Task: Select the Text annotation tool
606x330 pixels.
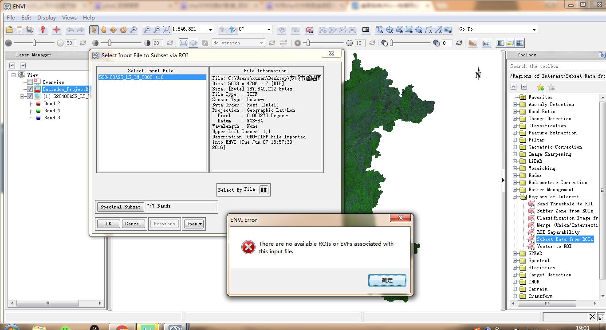Action: click(379, 30)
